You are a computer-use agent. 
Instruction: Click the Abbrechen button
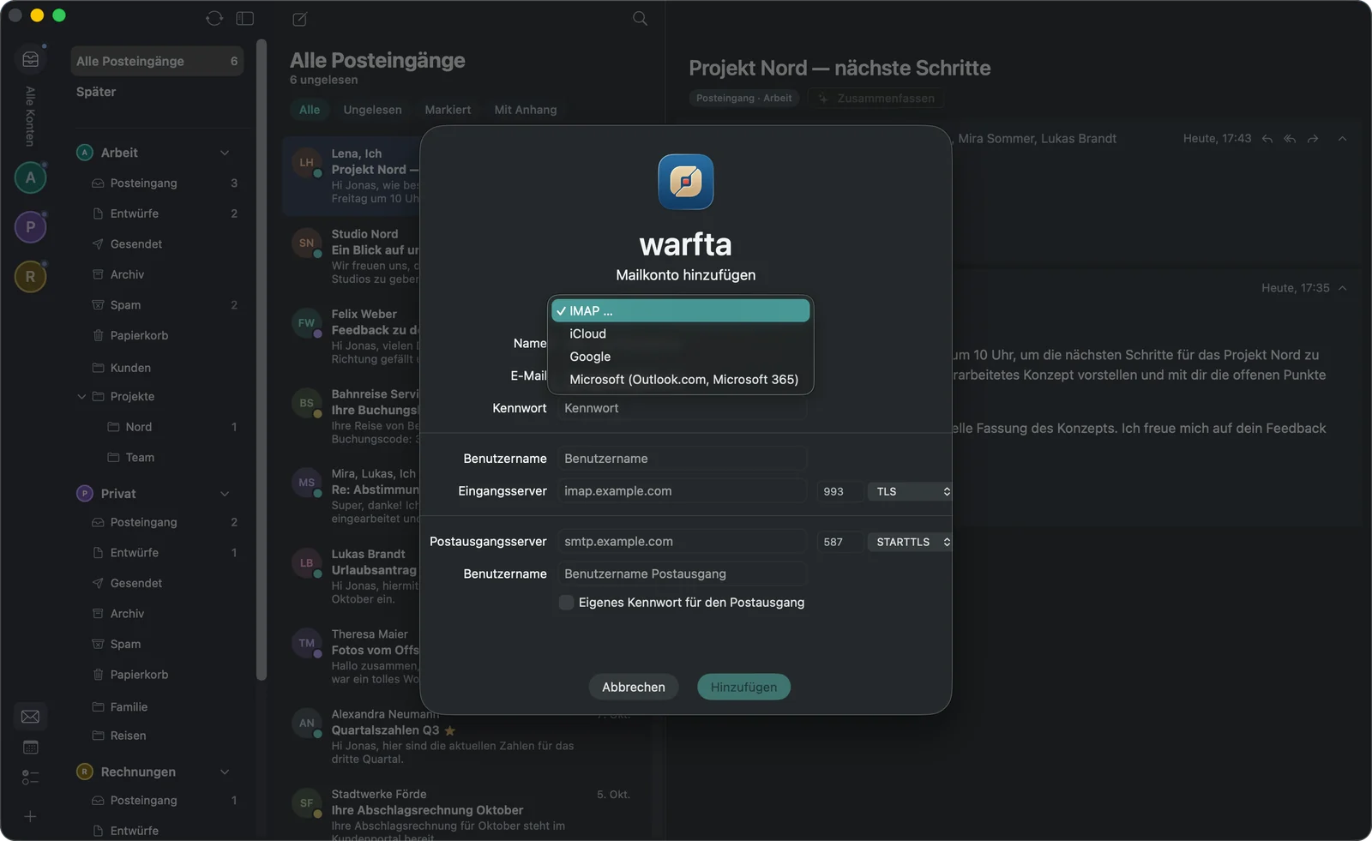pyautogui.click(x=634, y=687)
